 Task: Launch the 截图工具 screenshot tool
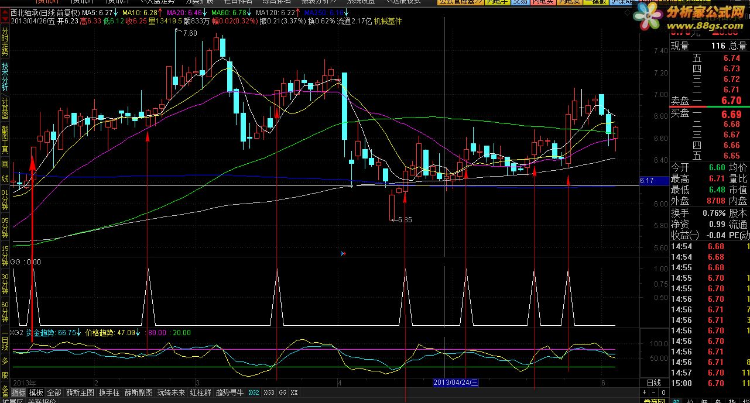pyautogui.click(x=5, y=140)
